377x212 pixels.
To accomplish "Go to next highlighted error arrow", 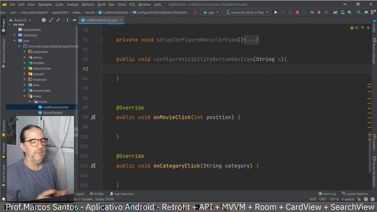I will pyautogui.click(x=368, y=28).
